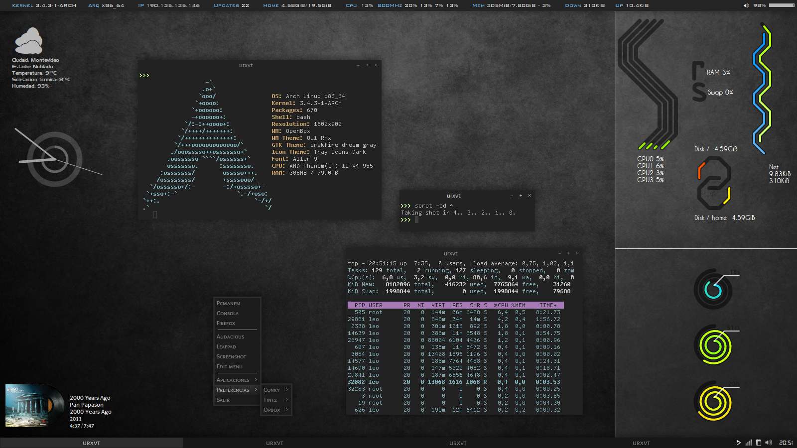
Task: Click the %CPU column header in top
Action: pos(501,305)
